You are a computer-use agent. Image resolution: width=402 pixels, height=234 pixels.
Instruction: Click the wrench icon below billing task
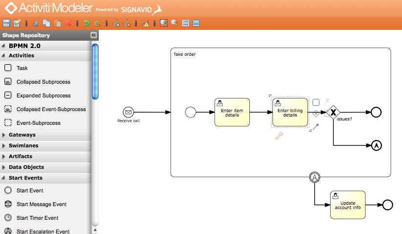coord(279,137)
